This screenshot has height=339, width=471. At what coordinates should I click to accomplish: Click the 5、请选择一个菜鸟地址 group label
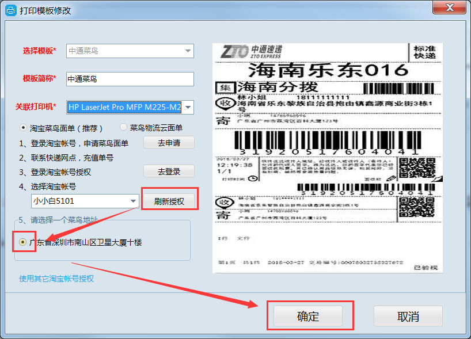tap(58, 220)
